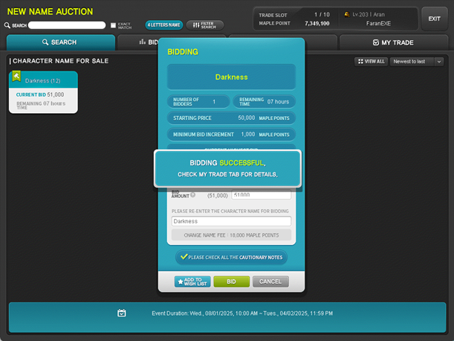Click the event calendar icon in bottom banner

coord(122,313)
